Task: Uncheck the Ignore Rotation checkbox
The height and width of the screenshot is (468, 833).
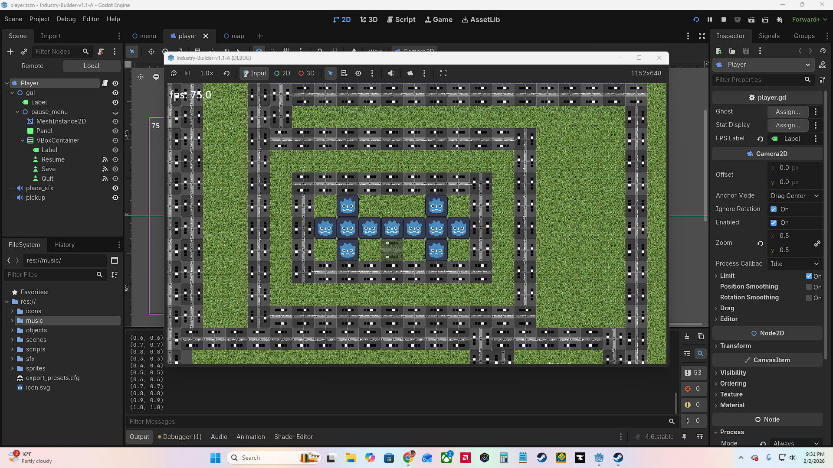Action: 774,209
